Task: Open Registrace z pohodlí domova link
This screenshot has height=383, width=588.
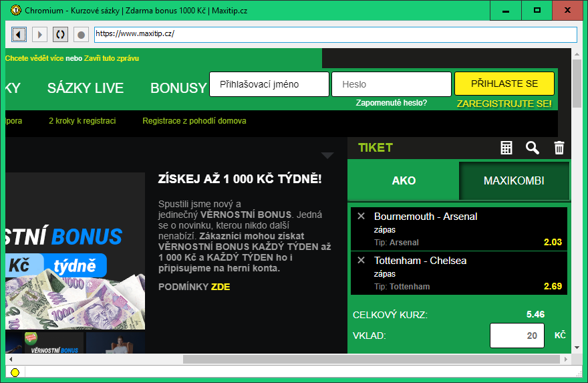Action: pyautogui.click(x=194, y=121)
